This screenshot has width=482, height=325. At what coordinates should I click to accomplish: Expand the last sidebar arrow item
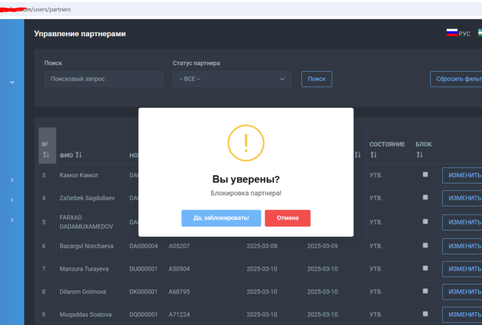coord(12,220)
